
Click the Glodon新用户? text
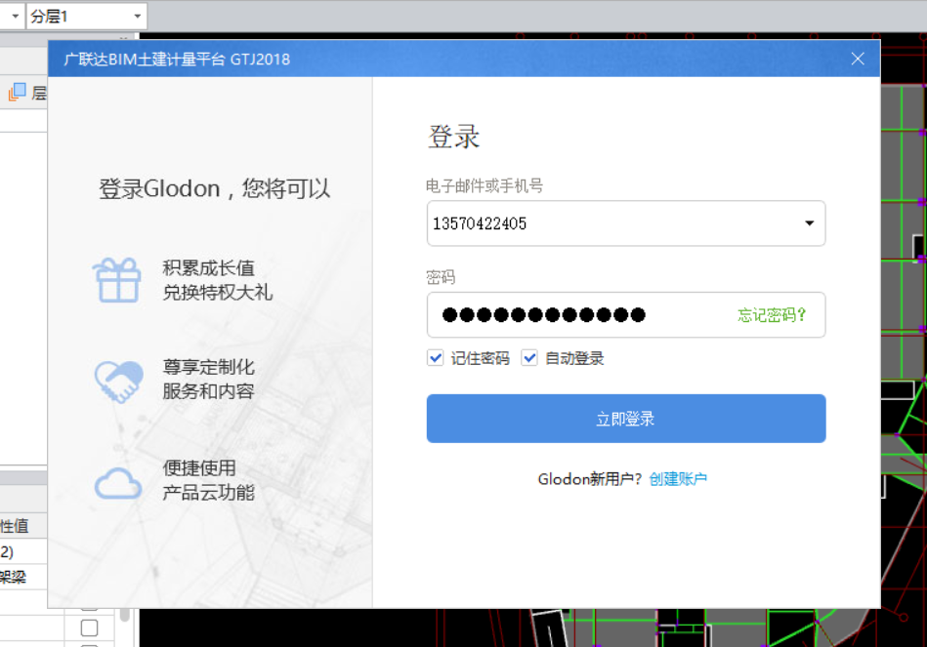pos(589,478)
